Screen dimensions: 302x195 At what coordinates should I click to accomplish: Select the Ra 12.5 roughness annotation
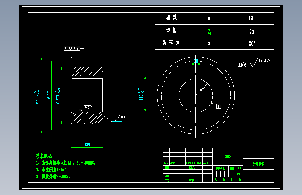tap(260, 62)
